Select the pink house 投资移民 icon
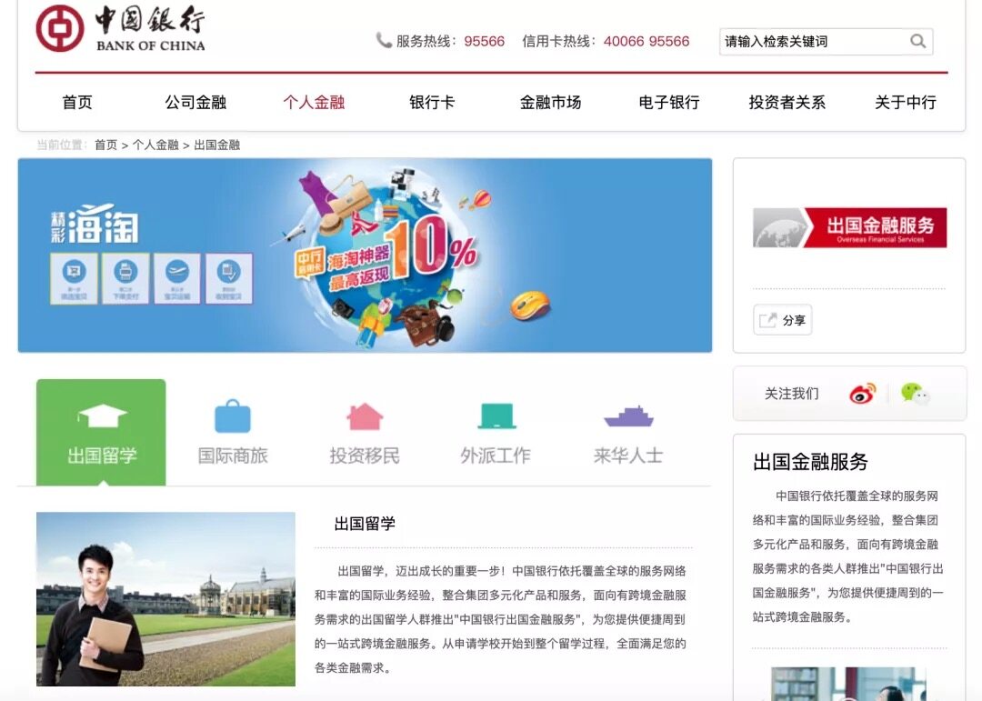Viewport: 982px width, 701px height. coord(365,416)
